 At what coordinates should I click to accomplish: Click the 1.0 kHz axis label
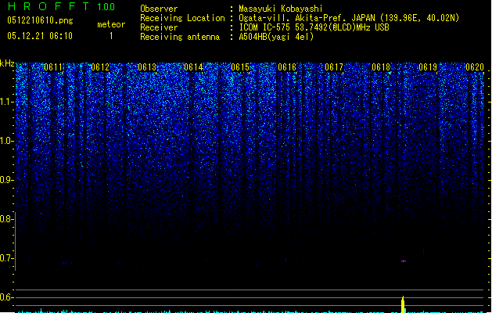click(6, 141)
